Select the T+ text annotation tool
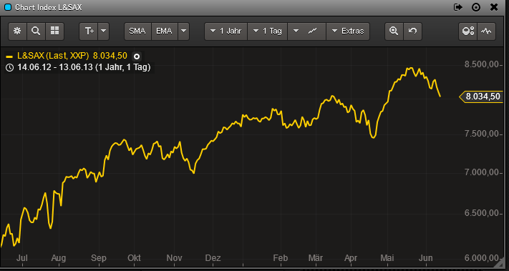The width and height of the screenshot is (509, 271). click(x=89, y=31)
